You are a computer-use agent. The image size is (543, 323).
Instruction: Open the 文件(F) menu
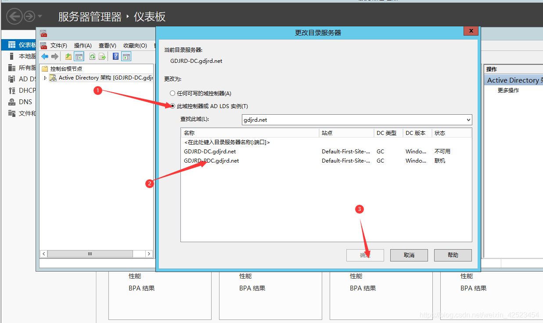[58, 46]
